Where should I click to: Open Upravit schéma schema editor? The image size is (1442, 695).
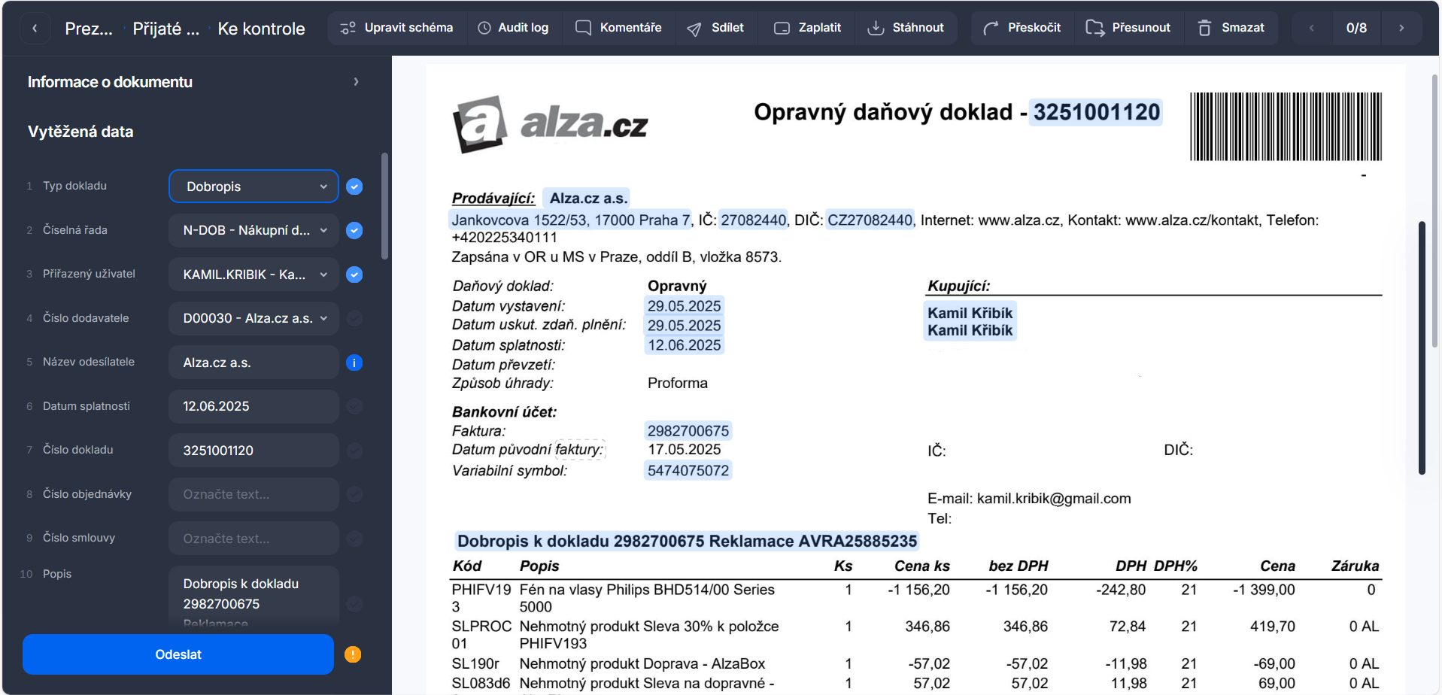click(396, 28)
